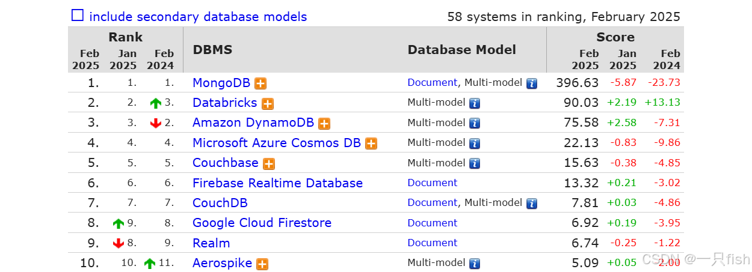752x272 pixels.
Task: Click the info icon in the MongoDB row
Action: pos(532,83)
